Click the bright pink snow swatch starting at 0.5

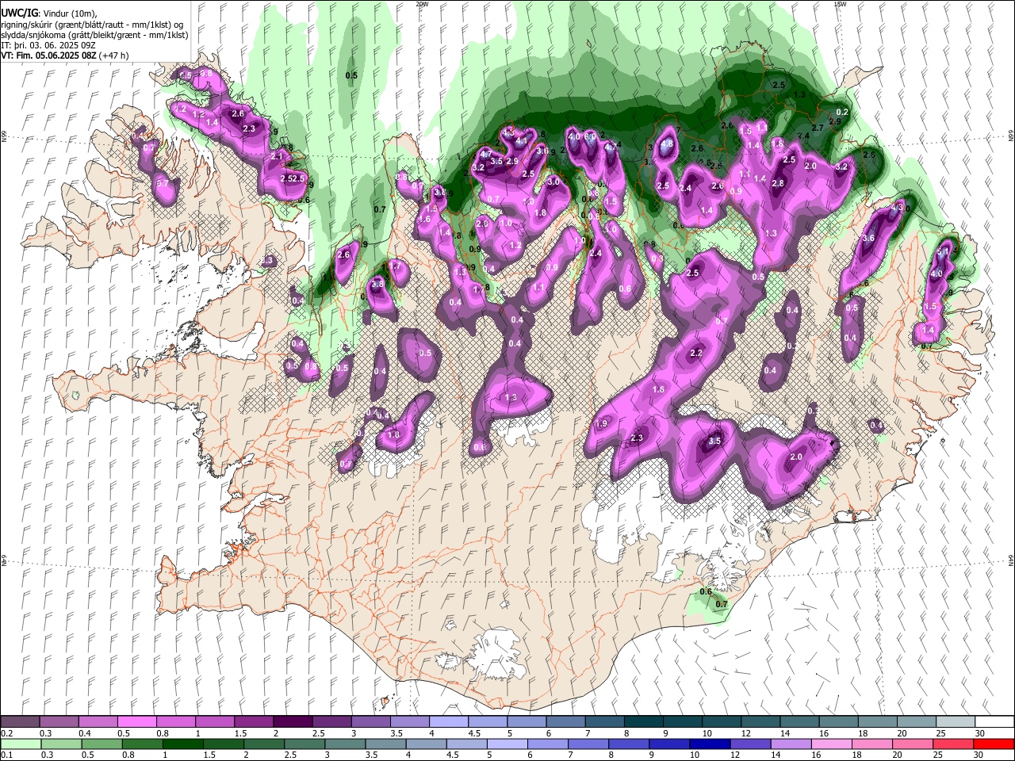(136, 722)
